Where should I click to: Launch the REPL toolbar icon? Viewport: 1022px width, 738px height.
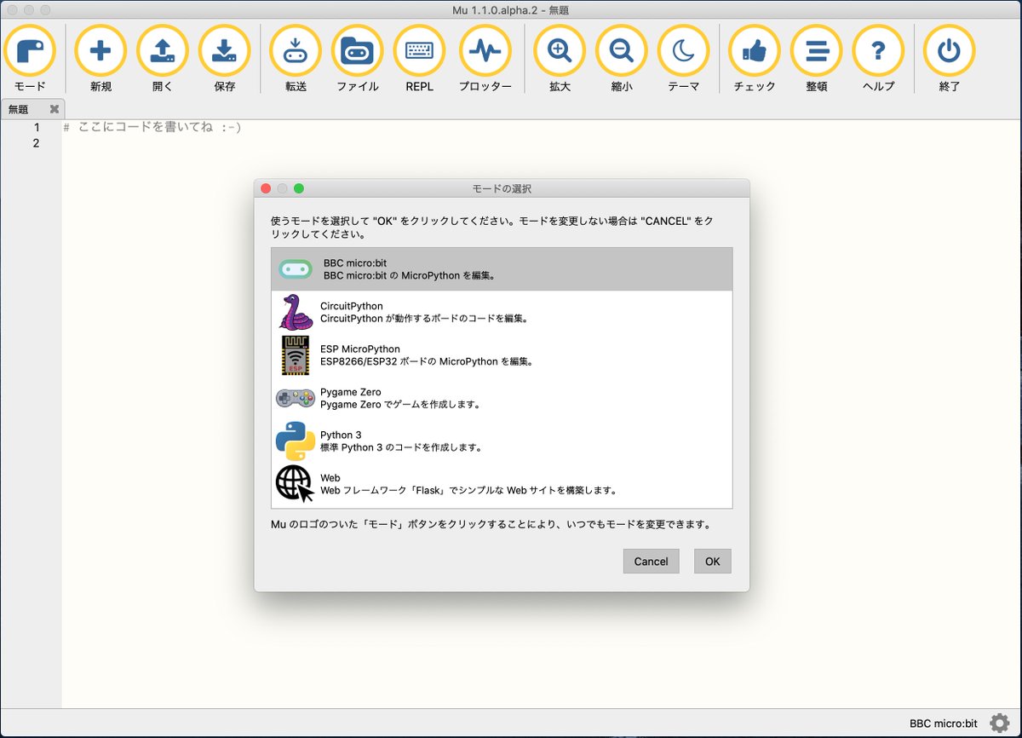click(419, 51)
